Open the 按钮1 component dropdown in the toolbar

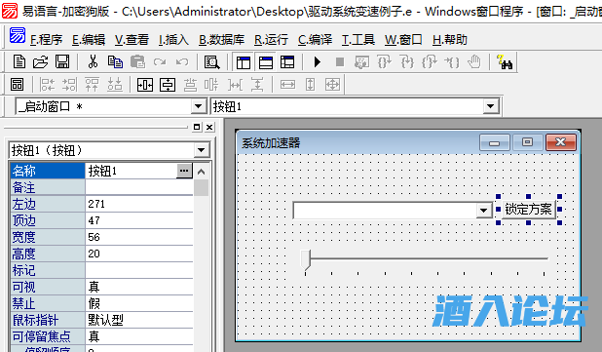(490, 106)
